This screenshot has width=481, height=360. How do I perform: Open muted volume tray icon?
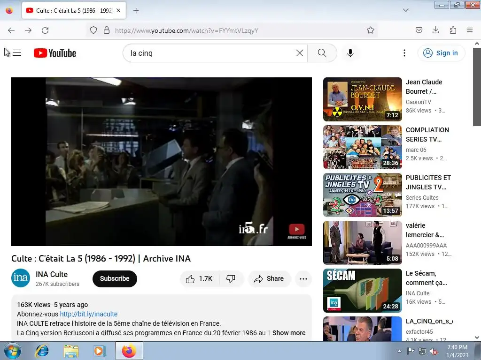(434, 351)
